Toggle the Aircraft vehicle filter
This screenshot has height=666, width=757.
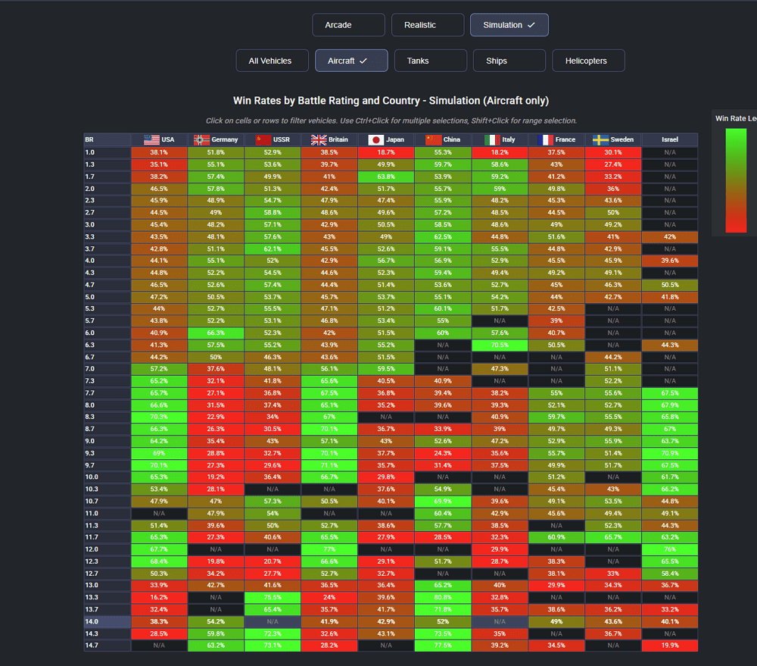tap(351, 61)
